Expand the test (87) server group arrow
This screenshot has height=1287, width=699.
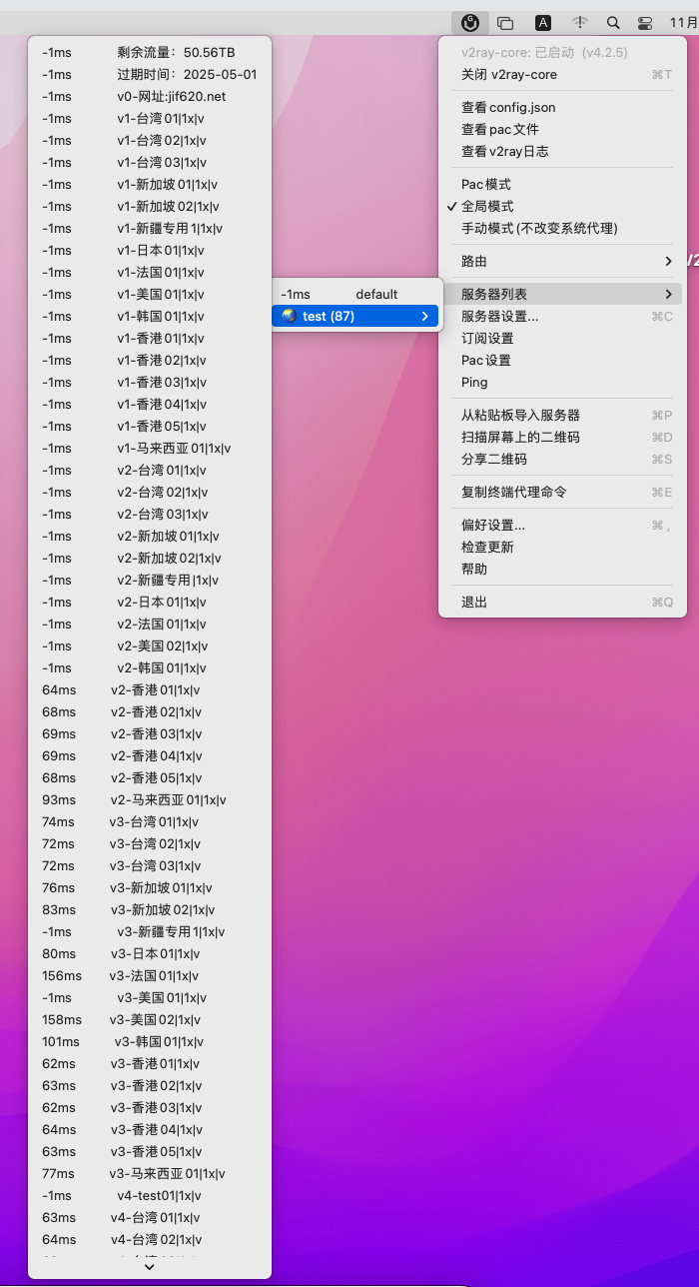pos(424,316)
